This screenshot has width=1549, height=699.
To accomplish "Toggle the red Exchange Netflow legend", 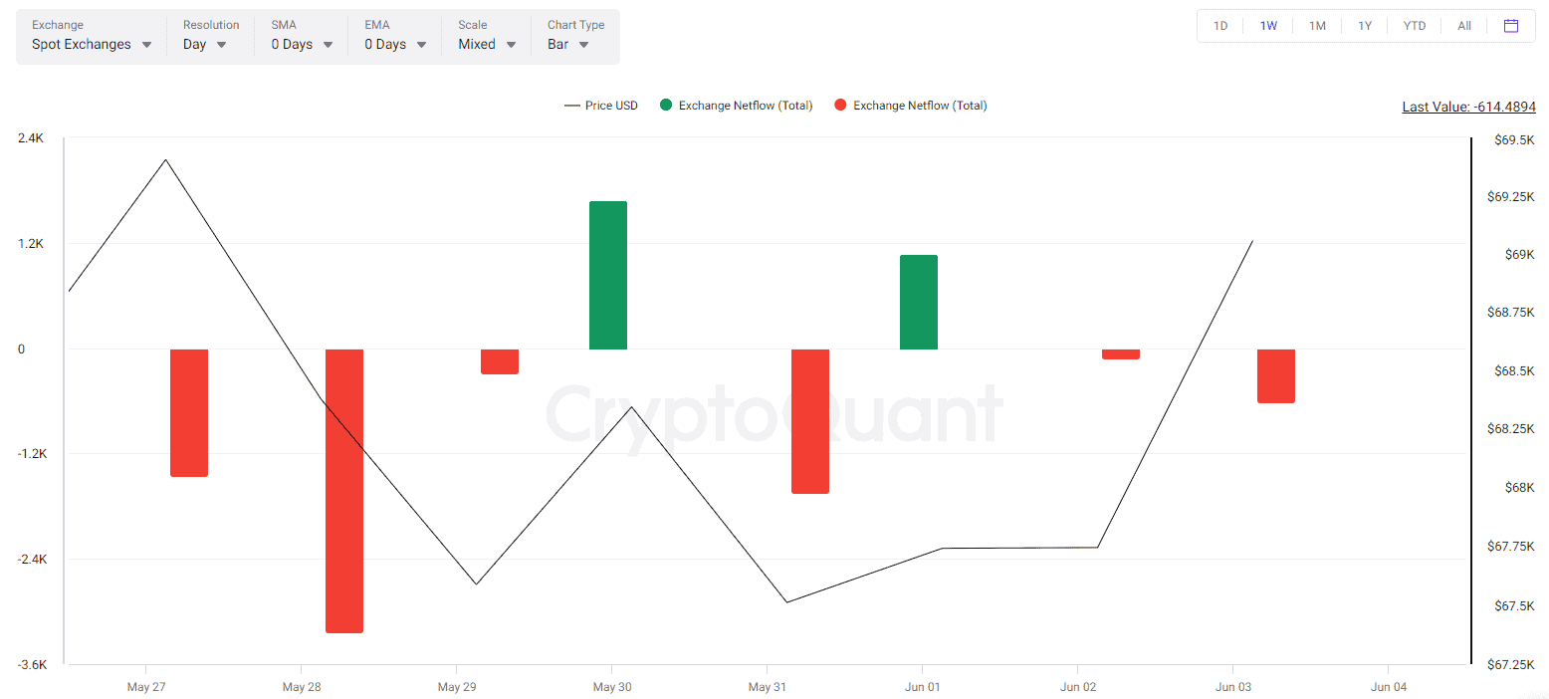I will click(911, 106).
